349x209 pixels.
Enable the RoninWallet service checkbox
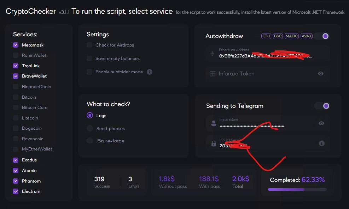coord(16,55)
